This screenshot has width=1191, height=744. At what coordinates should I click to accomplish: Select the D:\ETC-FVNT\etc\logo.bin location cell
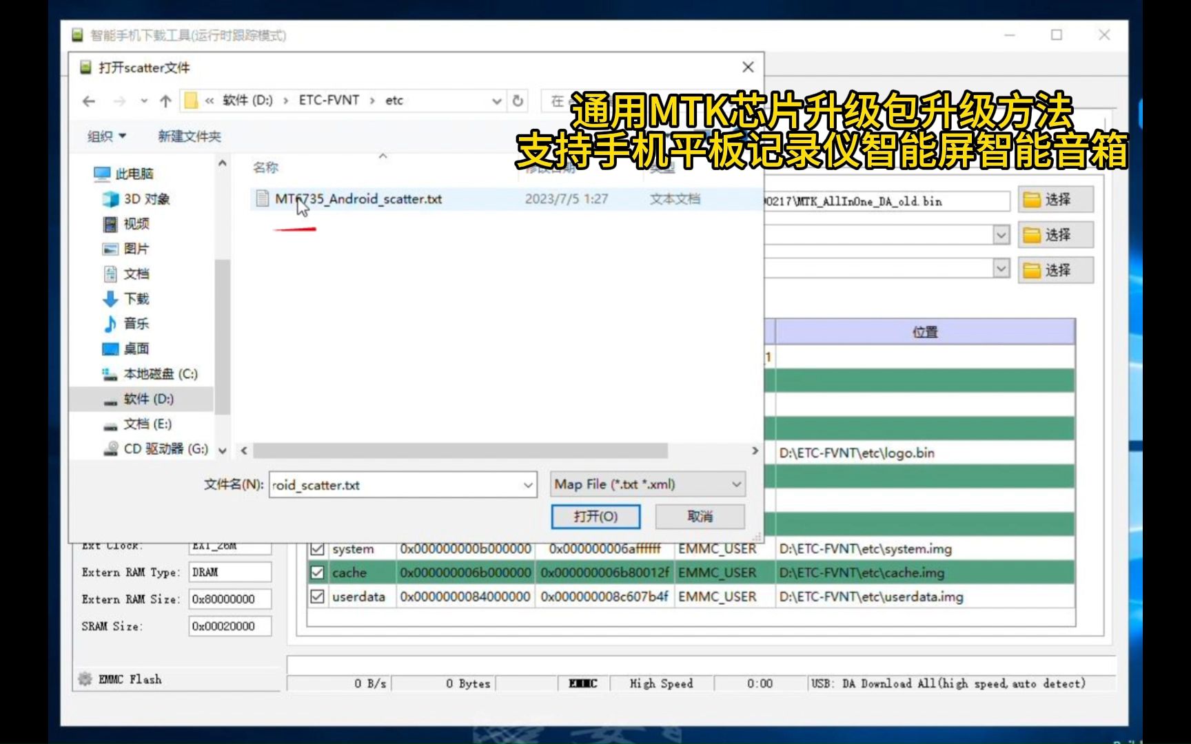(925, 453)
